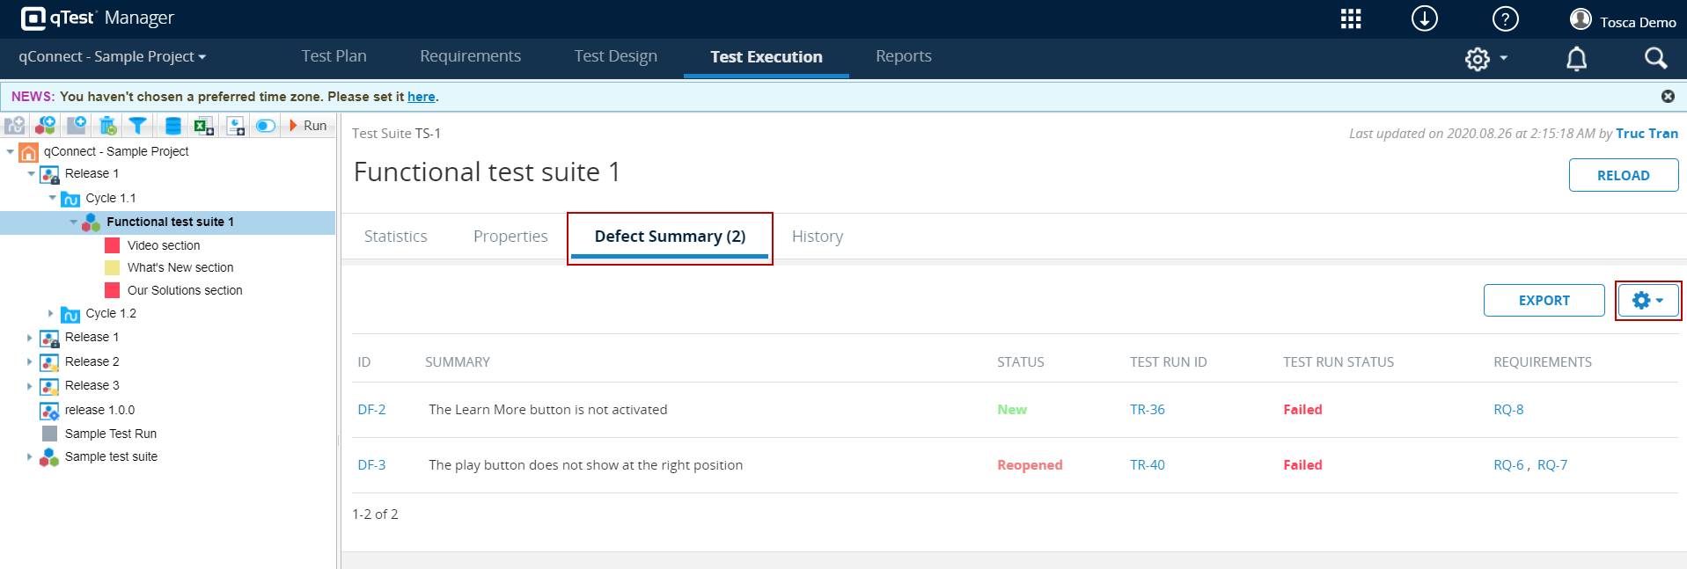
Task: Click the Run button in tree toolbar
Action: pyautogui.click(x=308, y=126)
